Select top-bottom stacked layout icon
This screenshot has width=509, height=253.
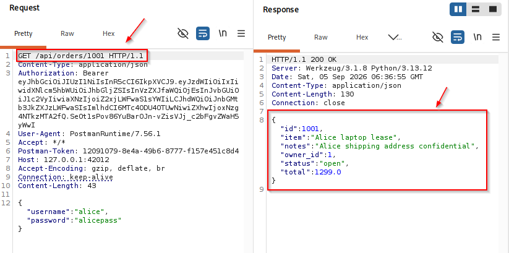476,9
